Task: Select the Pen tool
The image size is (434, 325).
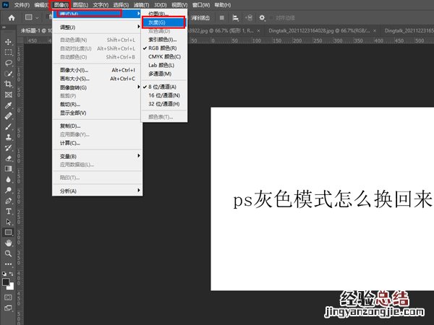Action: (x=9, y=201)
